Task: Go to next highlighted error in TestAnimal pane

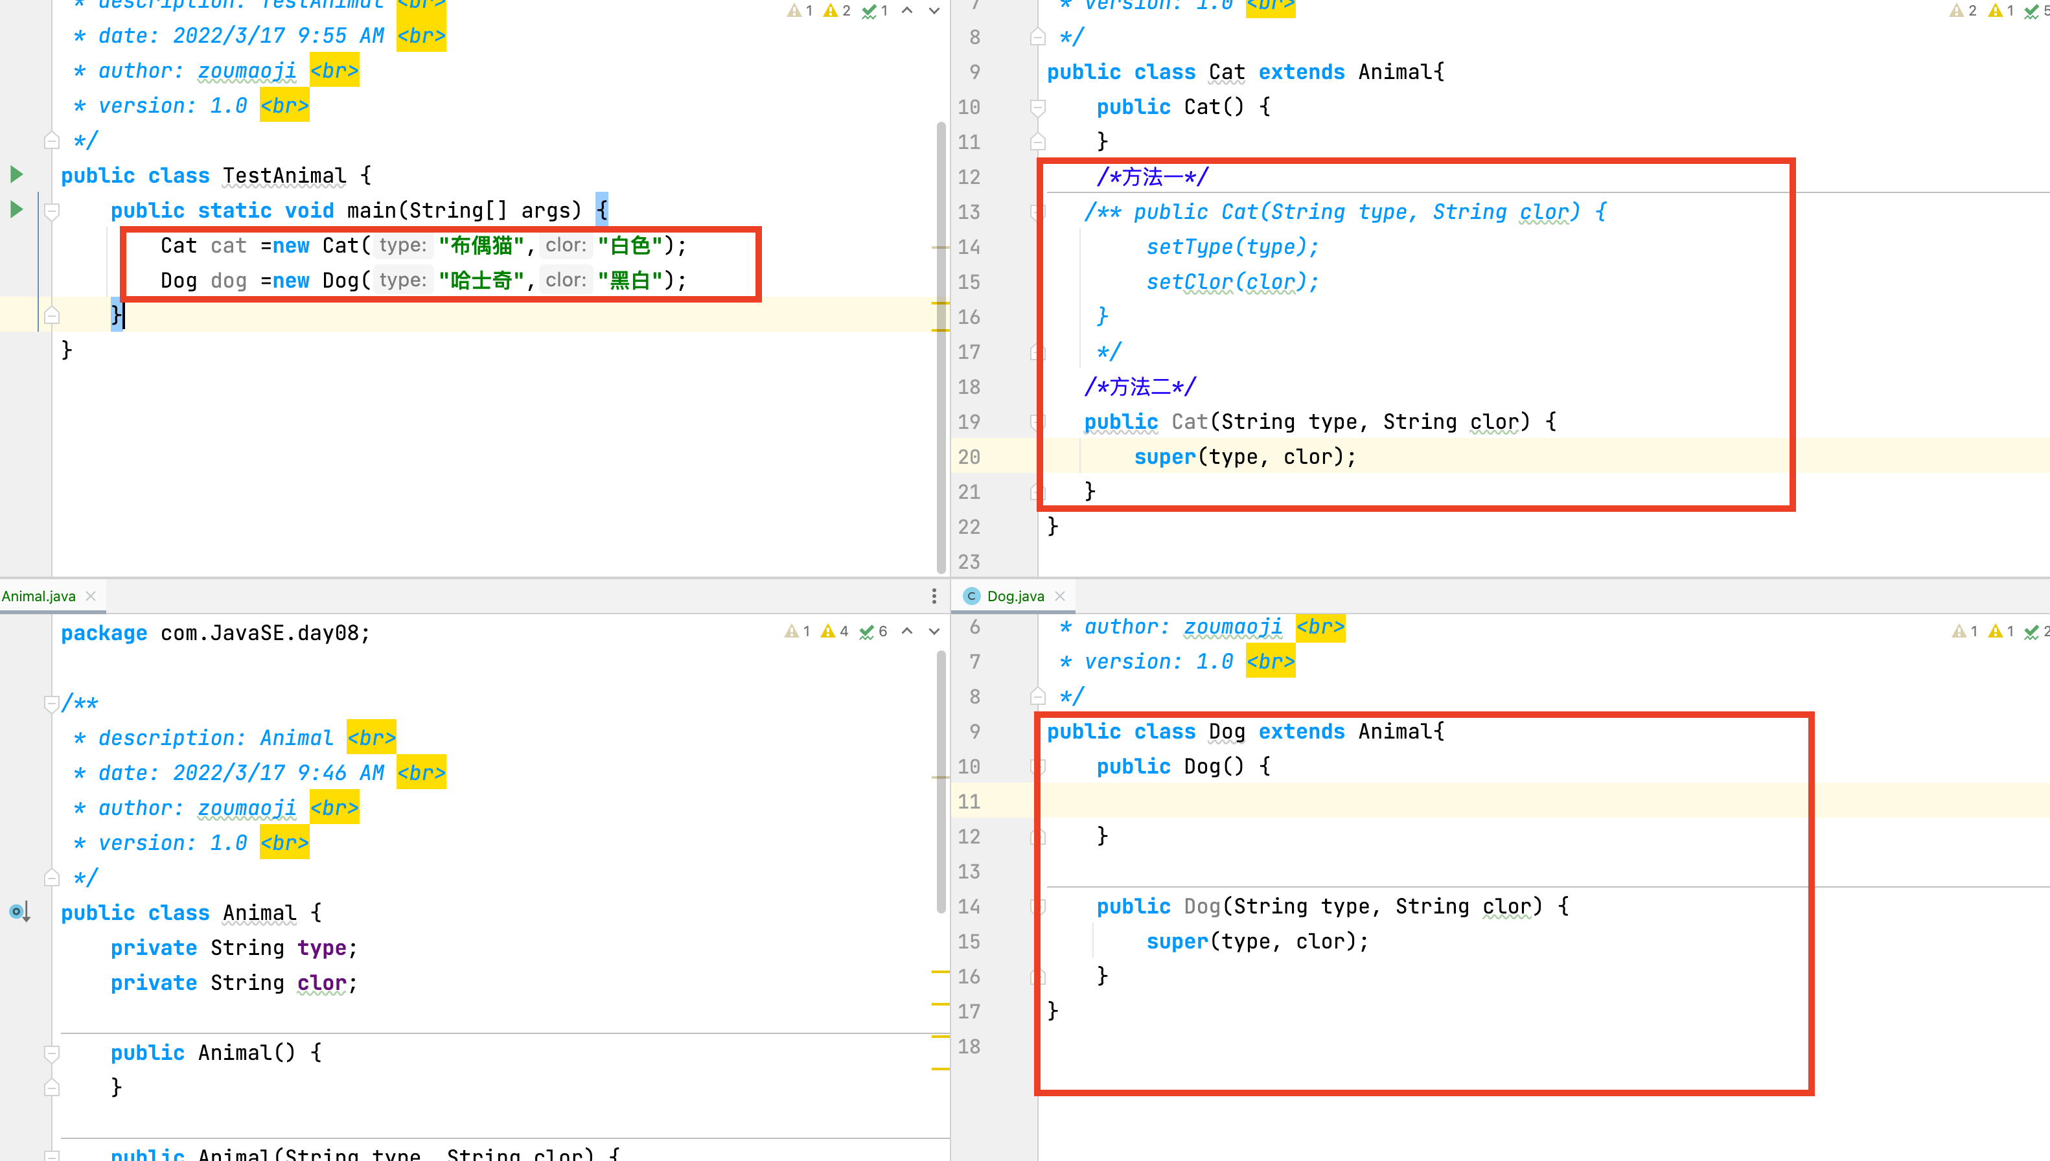Action: (x=934, y=10)
